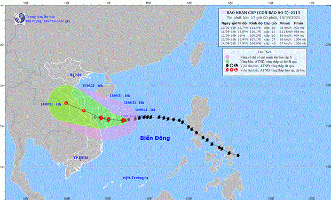
Task: Click the QĐ. Trường Sa label
Action: (x=136, y=178)
